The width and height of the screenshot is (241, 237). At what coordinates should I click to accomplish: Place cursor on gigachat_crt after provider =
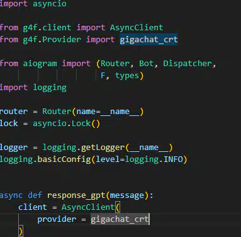click(x=120, y=219)
